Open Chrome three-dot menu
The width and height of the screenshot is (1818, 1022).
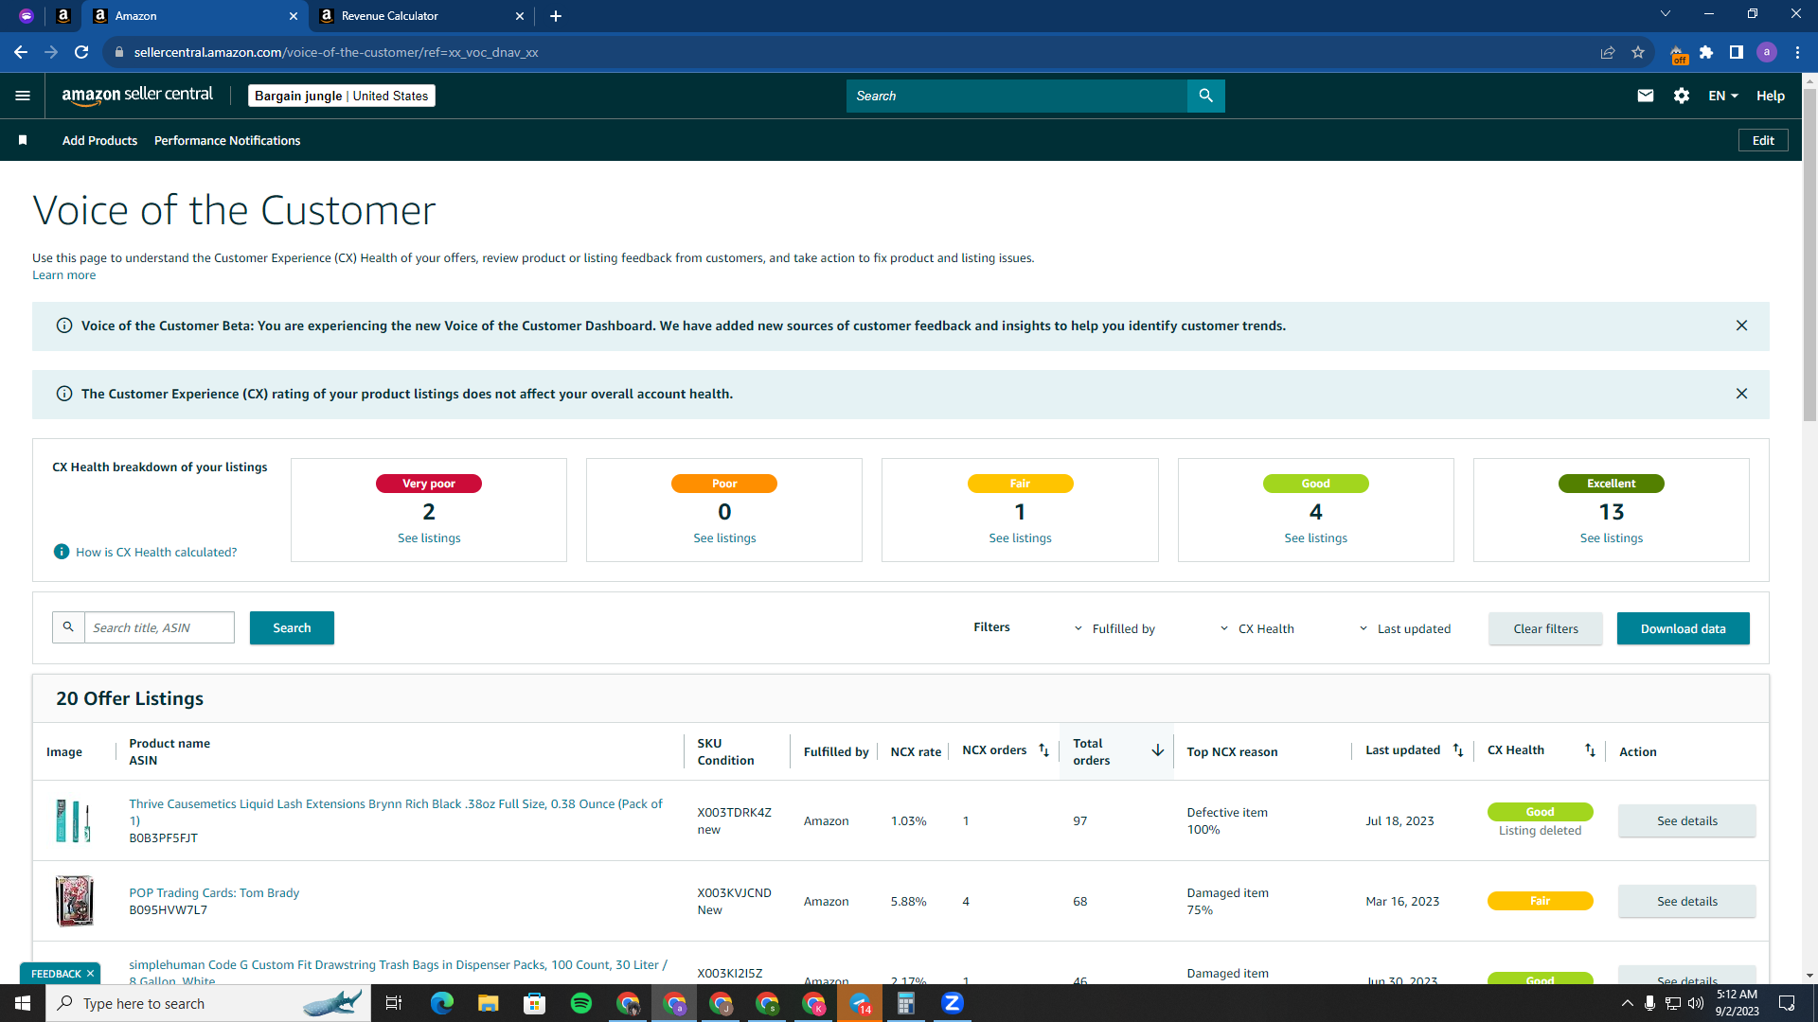[x=1797, y=52]
